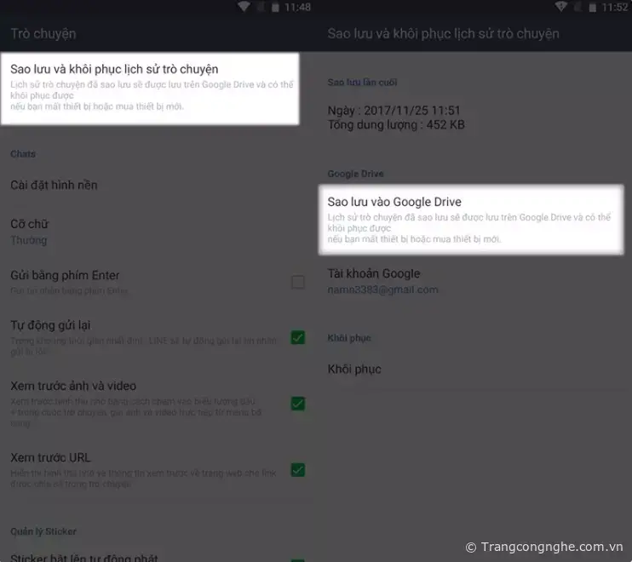Screen dimensions: 632x562
Task: Disable 'Xem trước ảnh và video' checkbox
Action: click(297, 403)
